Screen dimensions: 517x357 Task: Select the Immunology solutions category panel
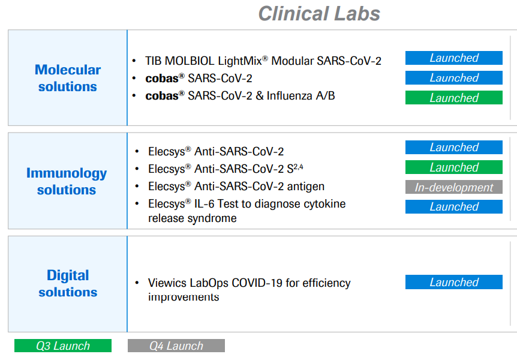pyautogui.click(x=67, y=181)
